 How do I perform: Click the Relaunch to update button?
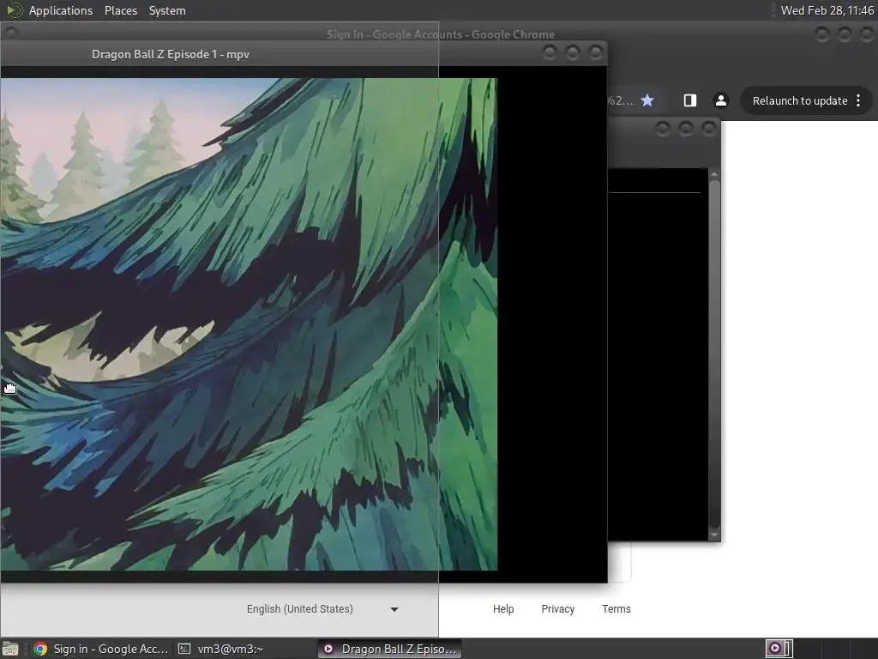pos(800,101)
